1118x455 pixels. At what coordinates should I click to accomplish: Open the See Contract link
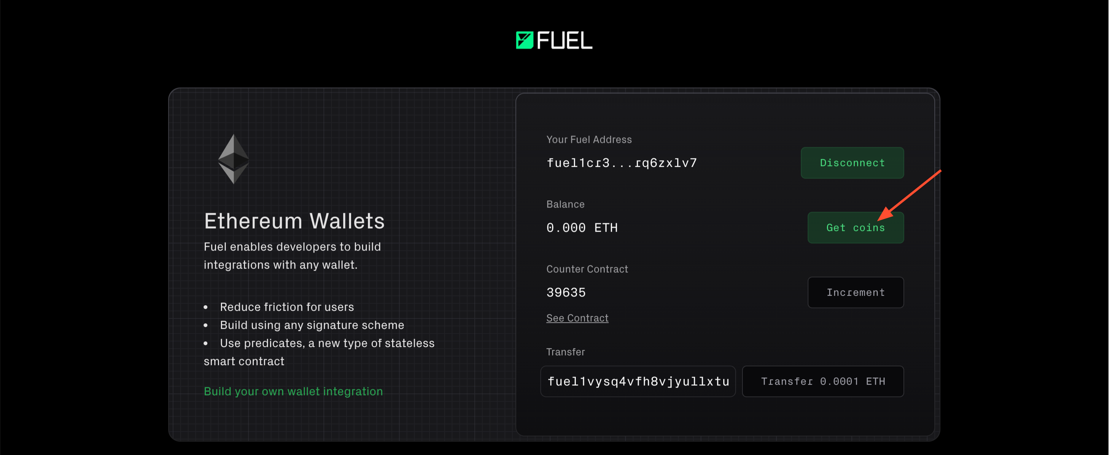click(577, 318)
